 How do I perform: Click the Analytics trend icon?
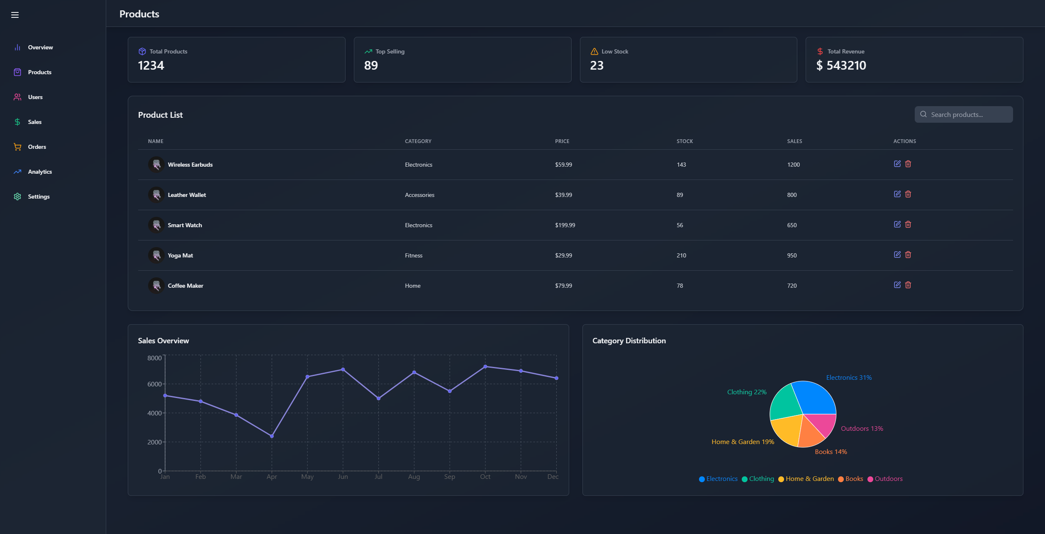tap(17, 172)
